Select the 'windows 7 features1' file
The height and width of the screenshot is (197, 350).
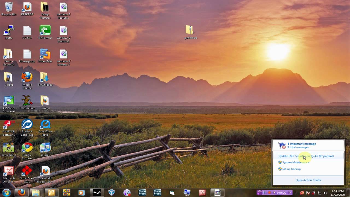63,34
